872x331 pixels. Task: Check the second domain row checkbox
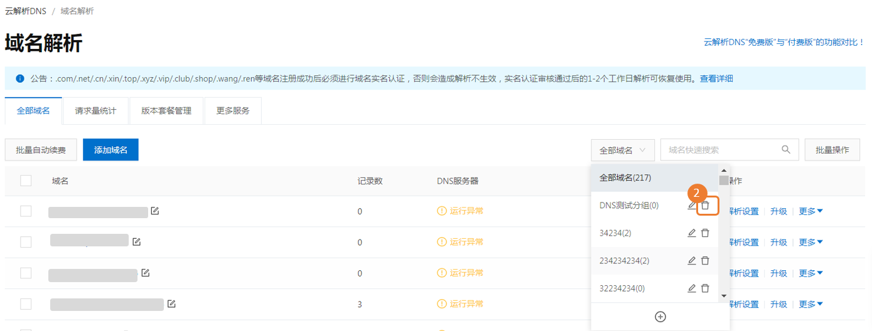coord(26,242)
